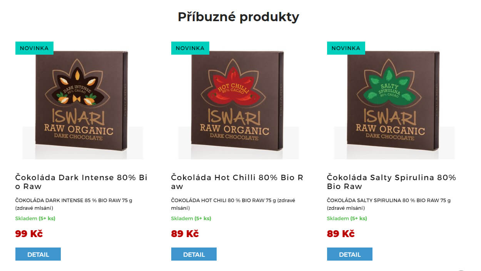The height and width of the screenshot is (271, 481).
Task: Select the 89 Kč price of Hot Chilli
Action: coord(185,234)
